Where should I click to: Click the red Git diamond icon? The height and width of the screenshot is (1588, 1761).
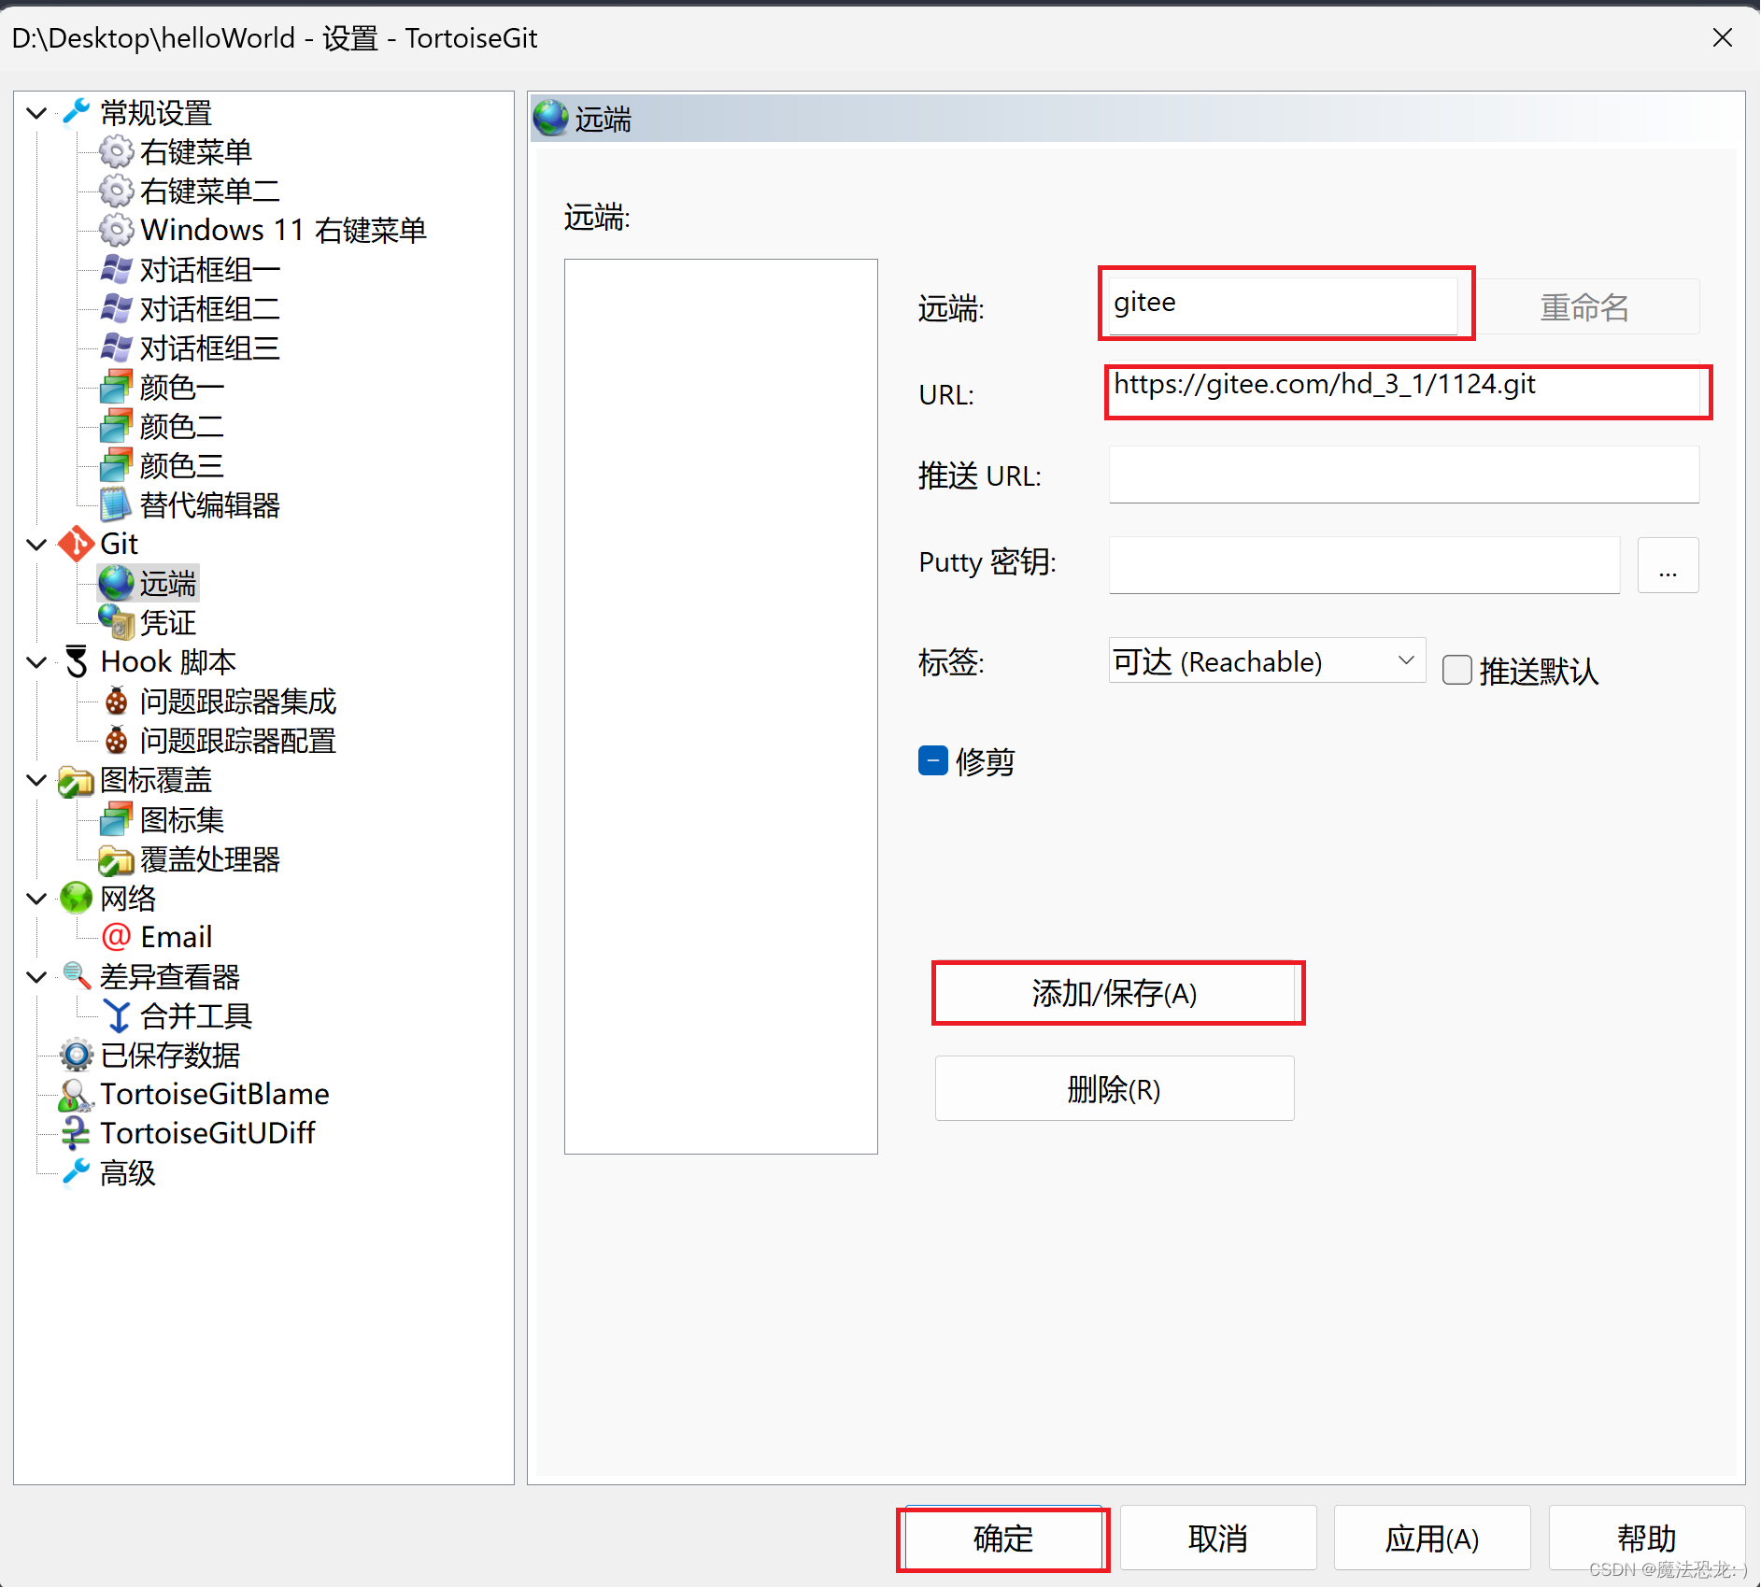(x=76, y=544)
